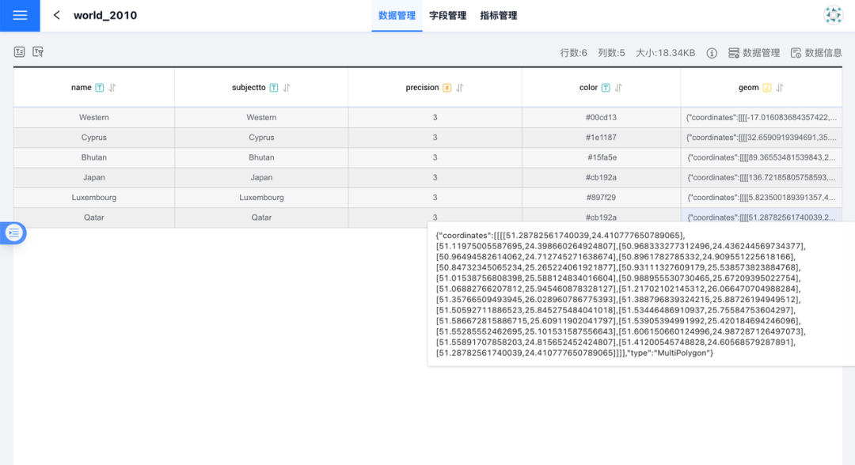The image size is (855, 465).
Task: Click color value #cb192a in Qatar row
Action: [x=601, y=217]
